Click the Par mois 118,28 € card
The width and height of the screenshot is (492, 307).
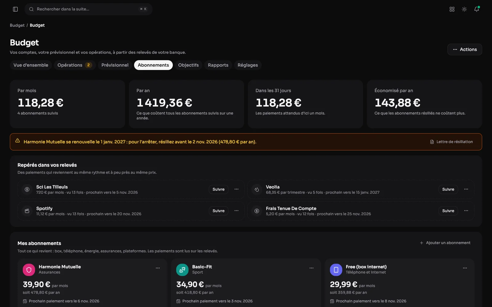click(67, 104)
